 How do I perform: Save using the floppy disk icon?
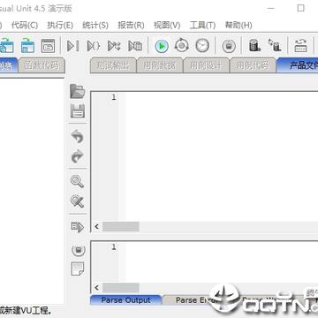(78, 111)
